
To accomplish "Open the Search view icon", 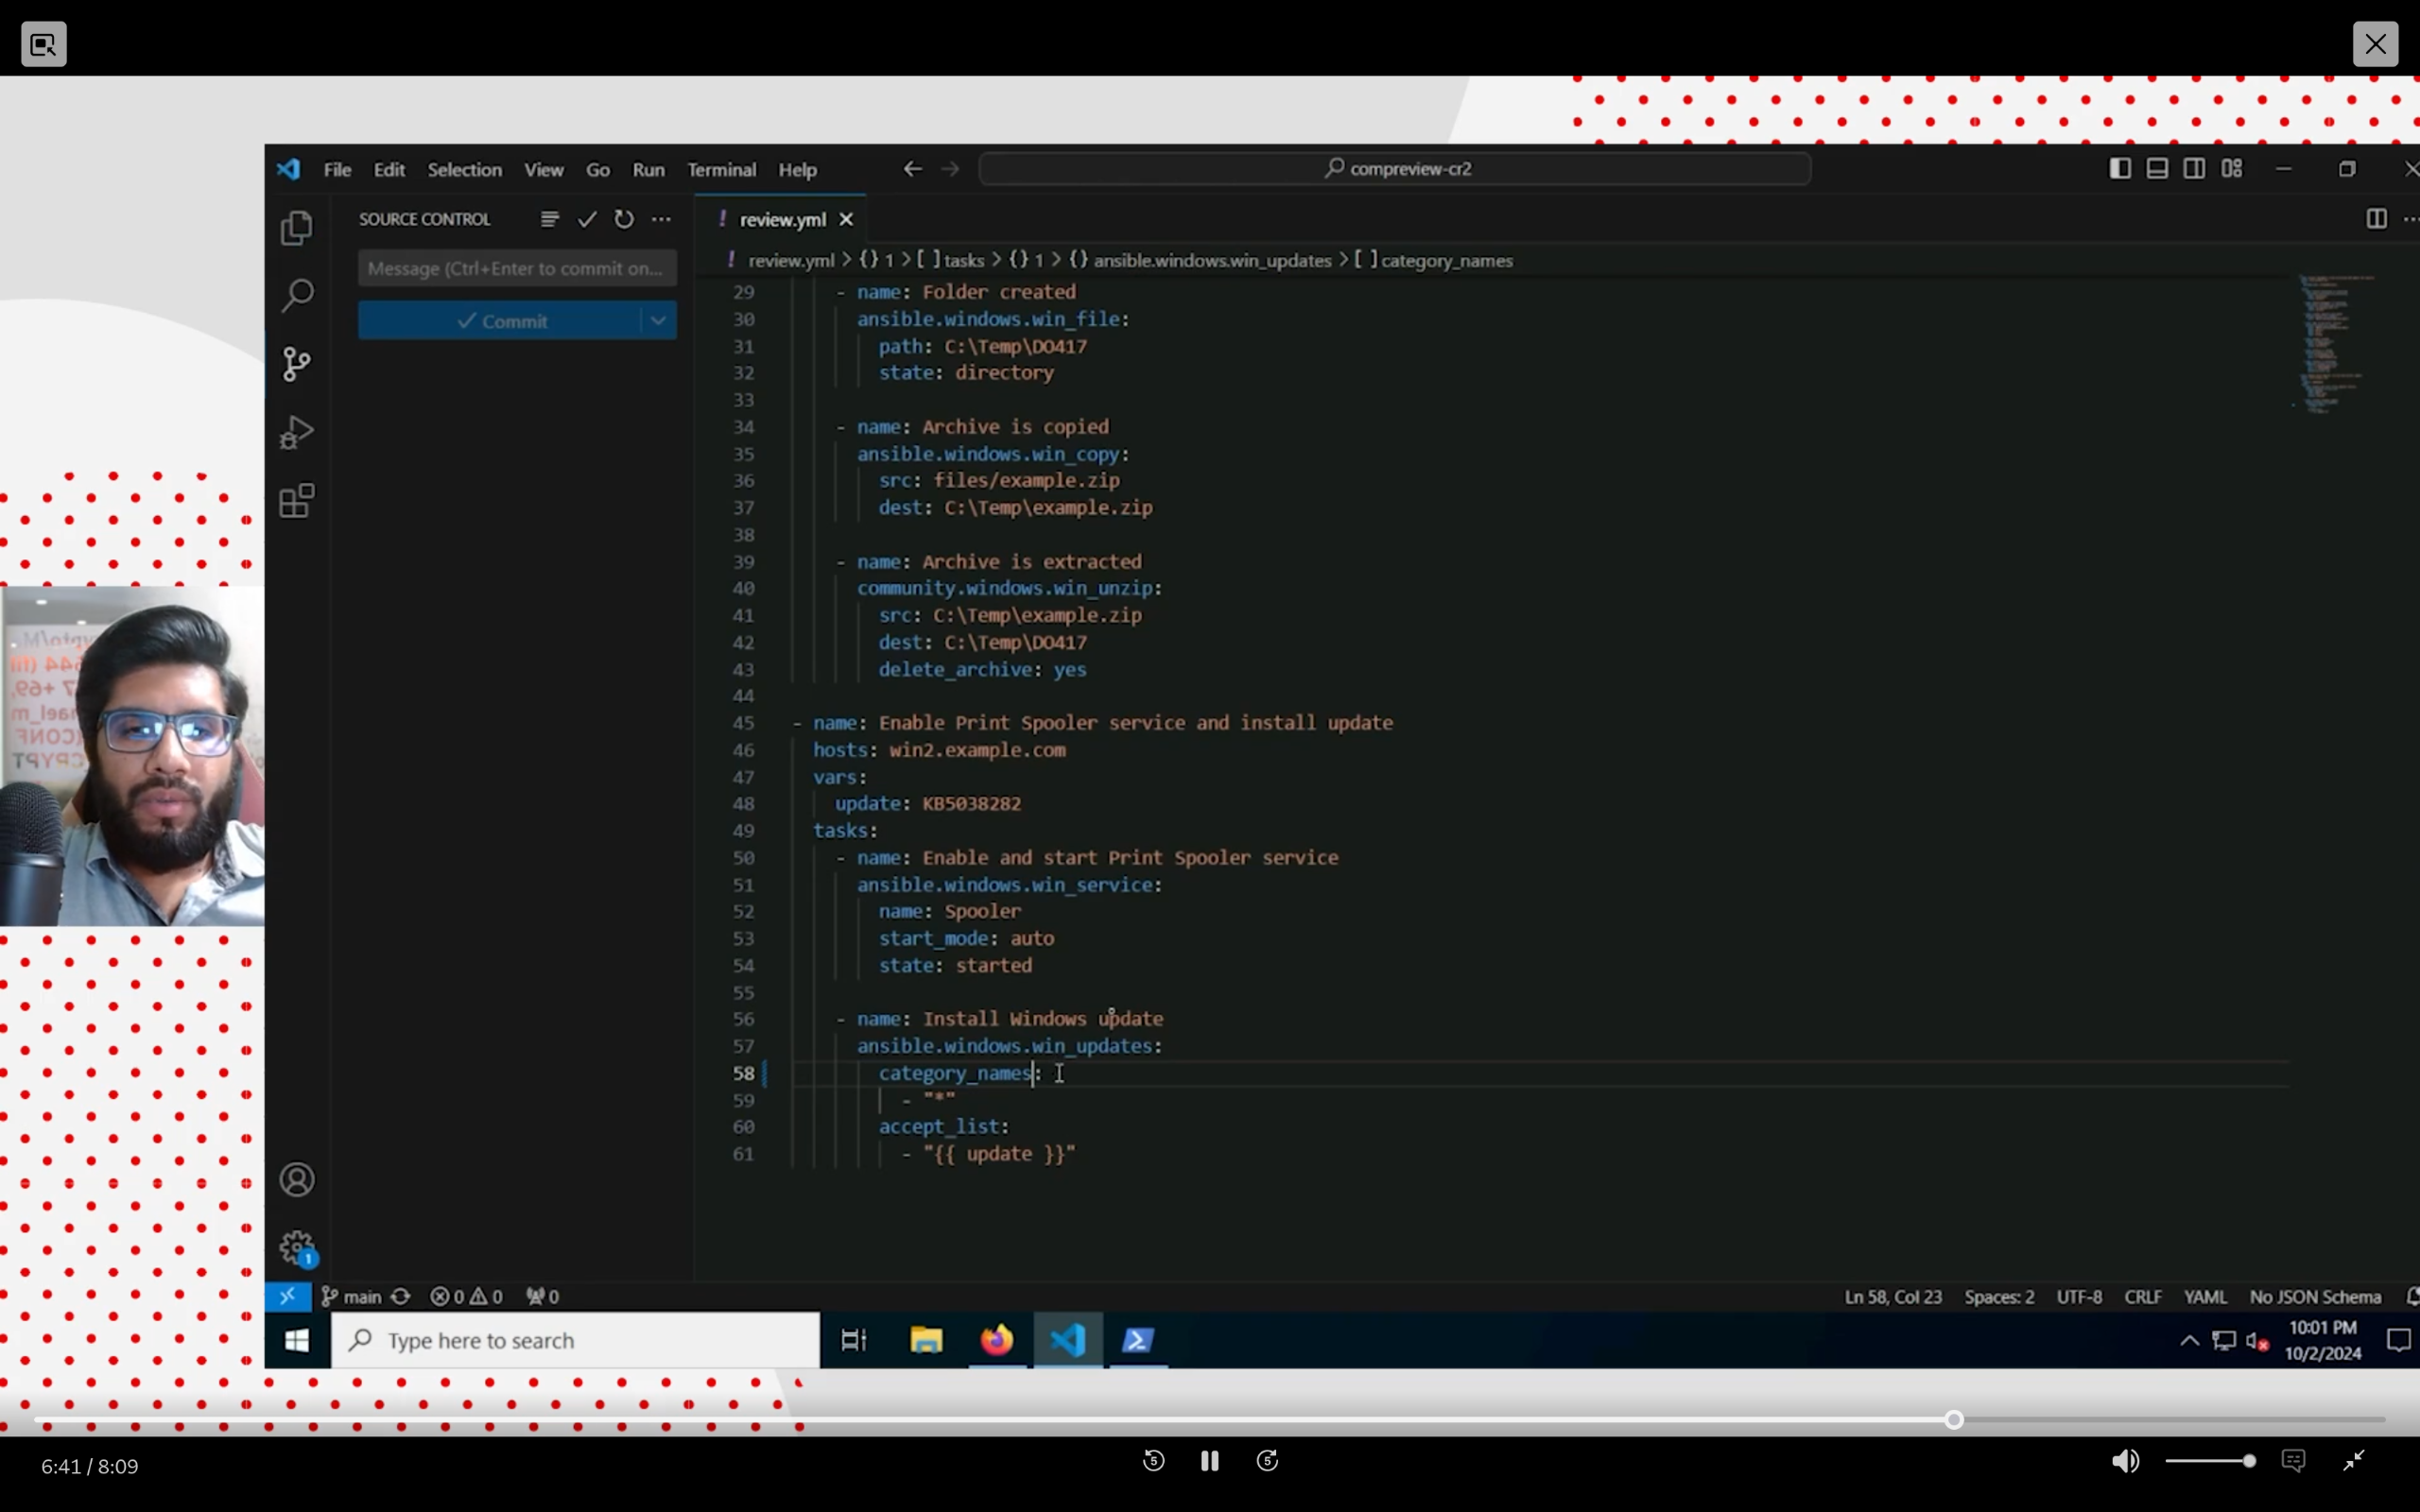I will coord(296,296).
